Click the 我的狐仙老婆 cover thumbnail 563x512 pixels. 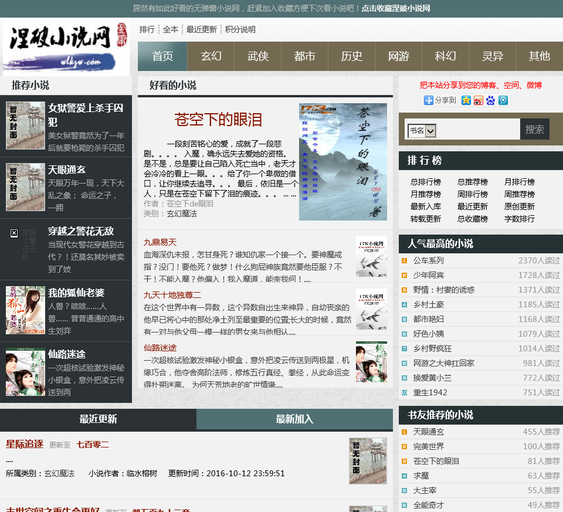coord(25,310)
